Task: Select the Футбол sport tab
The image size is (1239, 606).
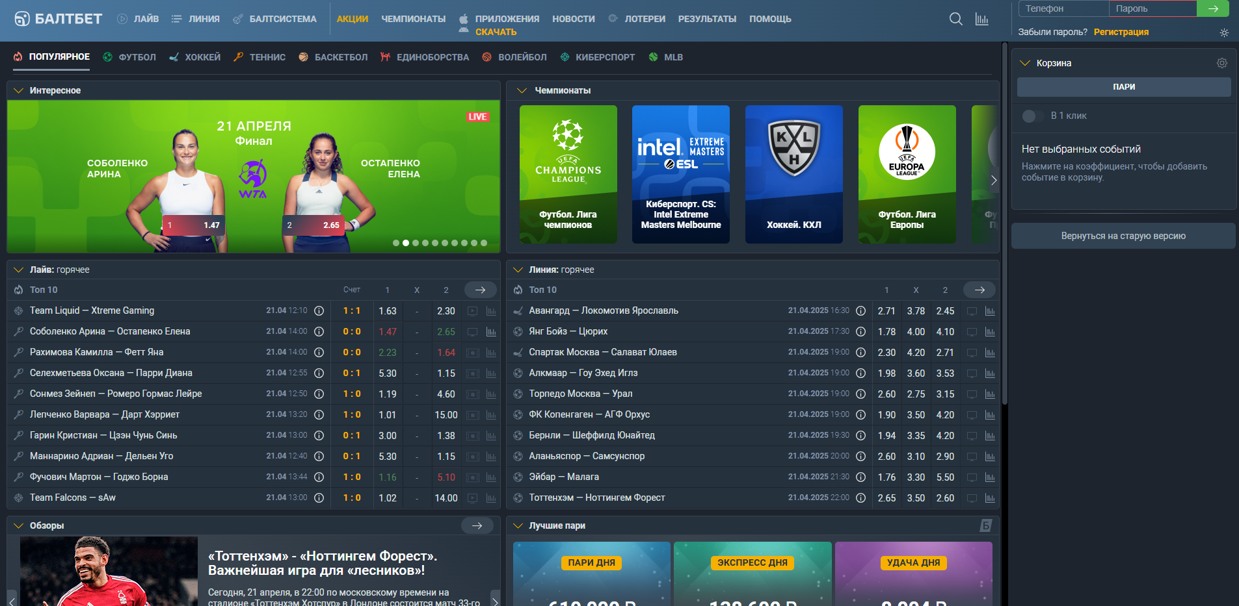Action: pyautogui.click(x=129, y=57)
